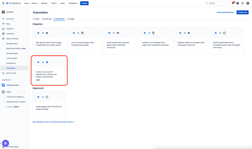The image size is (252, 149).
Task: Open the Confluence automation library link
Action: point(53,122)
